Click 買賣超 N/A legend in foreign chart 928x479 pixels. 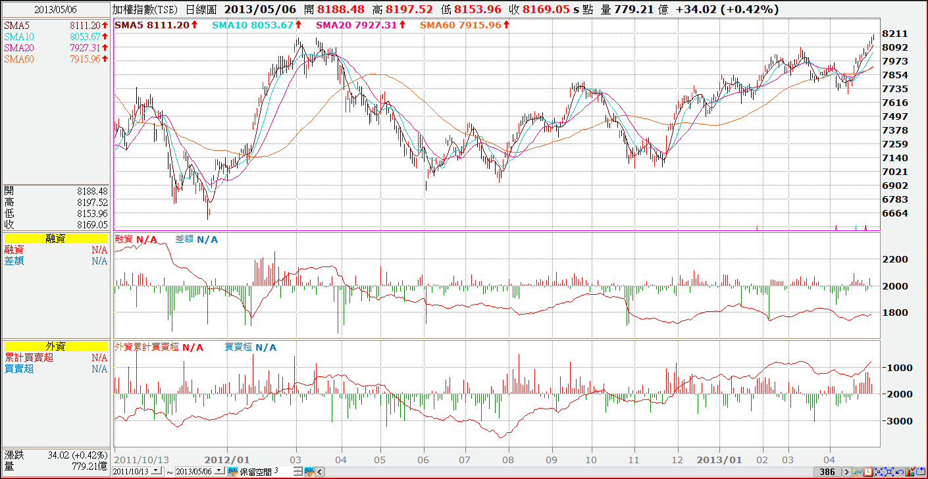click(x=251, y=347)
